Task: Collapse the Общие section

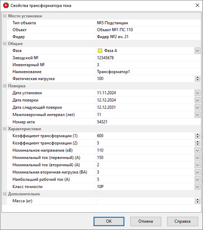Action: click(x=5, y=44)
